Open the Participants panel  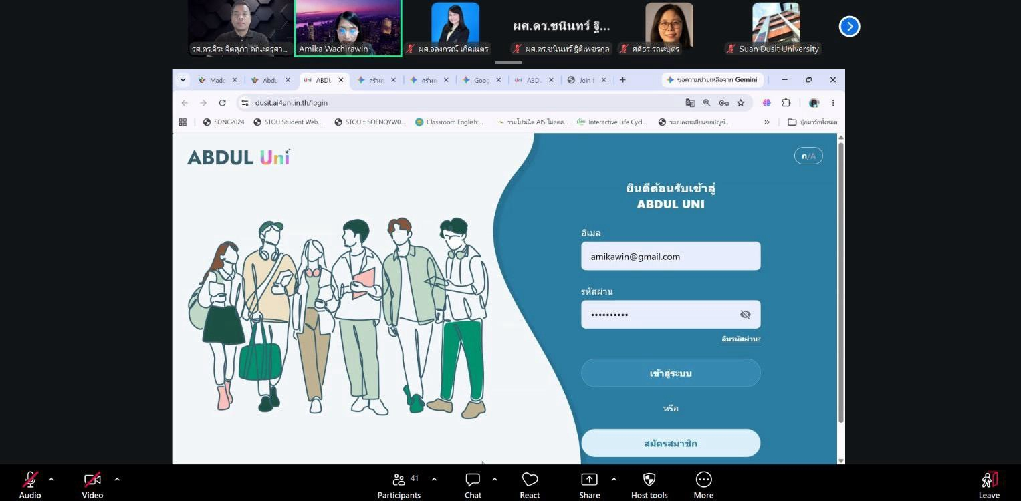pyautogui.click(x=399, y=484)
